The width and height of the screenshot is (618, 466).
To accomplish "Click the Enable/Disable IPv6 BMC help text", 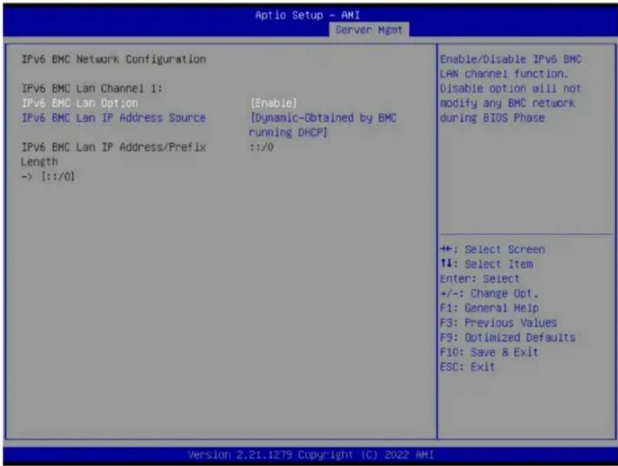I will click(x=511, y=88).
